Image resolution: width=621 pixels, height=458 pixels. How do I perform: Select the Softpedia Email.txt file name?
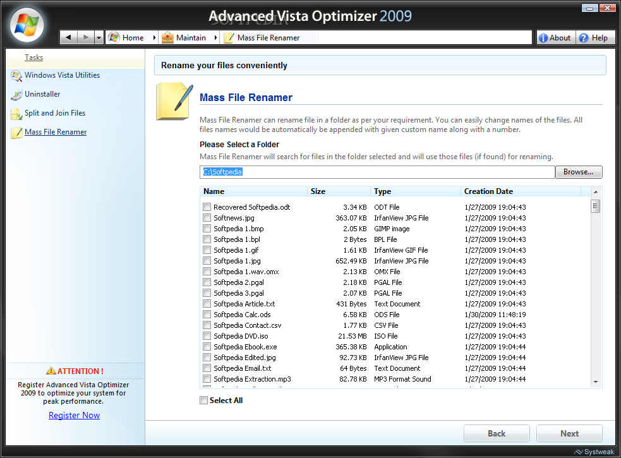[243, 368]
